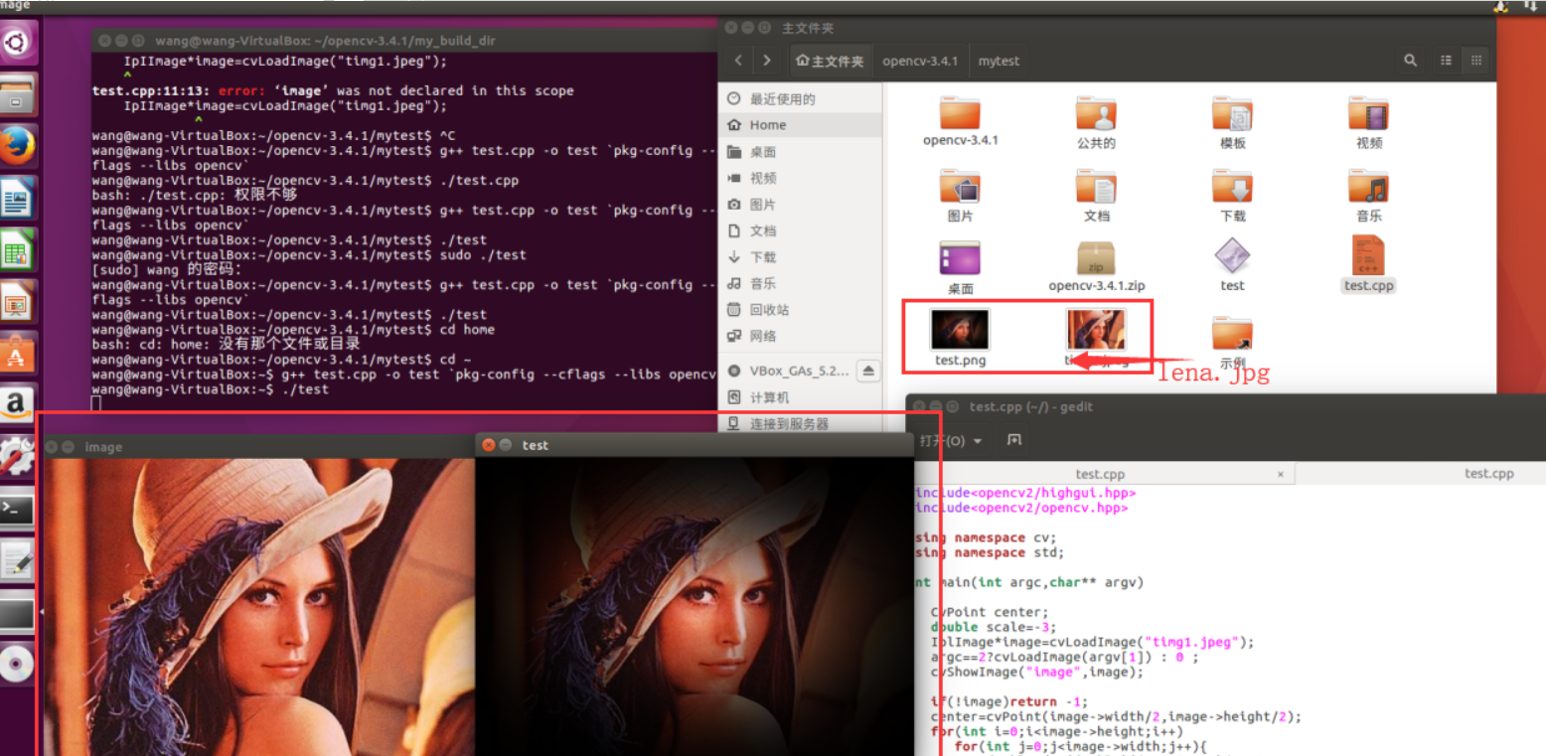The width and height of the screenshot is (1546, 756).
Task: Open the 示例 shortcut folder
Action: [x=1232, y=343]
